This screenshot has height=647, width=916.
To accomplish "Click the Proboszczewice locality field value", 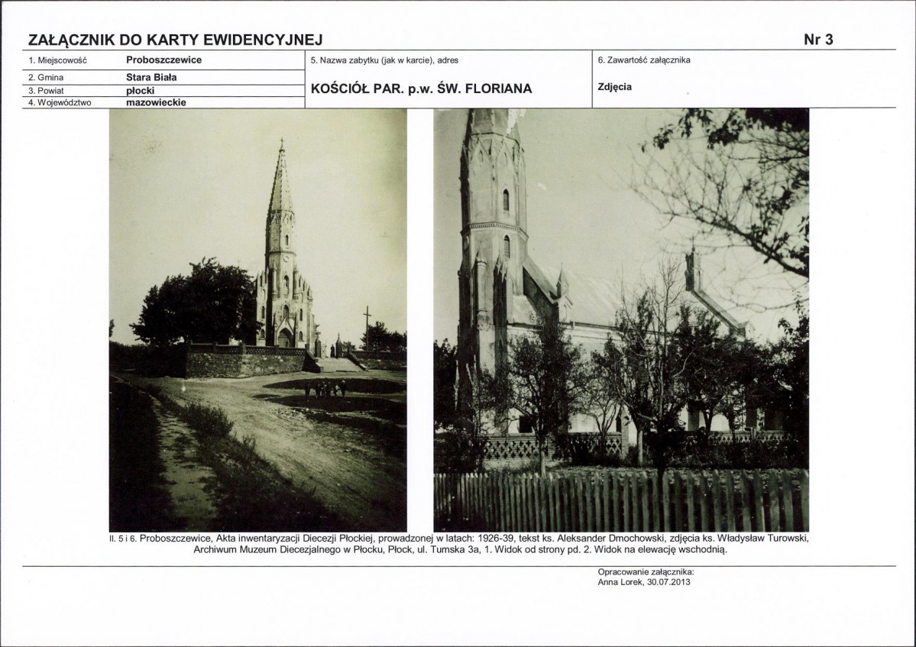I will click(x=163, y=60).
